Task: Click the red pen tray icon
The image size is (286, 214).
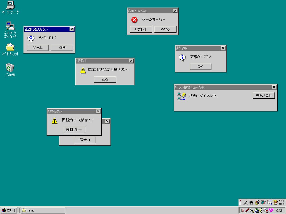Action: click(247, 210)
